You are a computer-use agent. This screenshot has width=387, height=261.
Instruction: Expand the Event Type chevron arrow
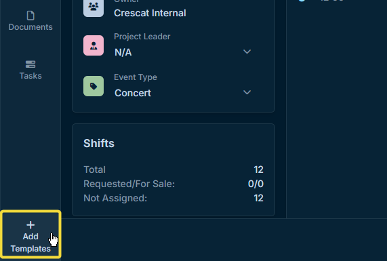click(x=247, y=92)
